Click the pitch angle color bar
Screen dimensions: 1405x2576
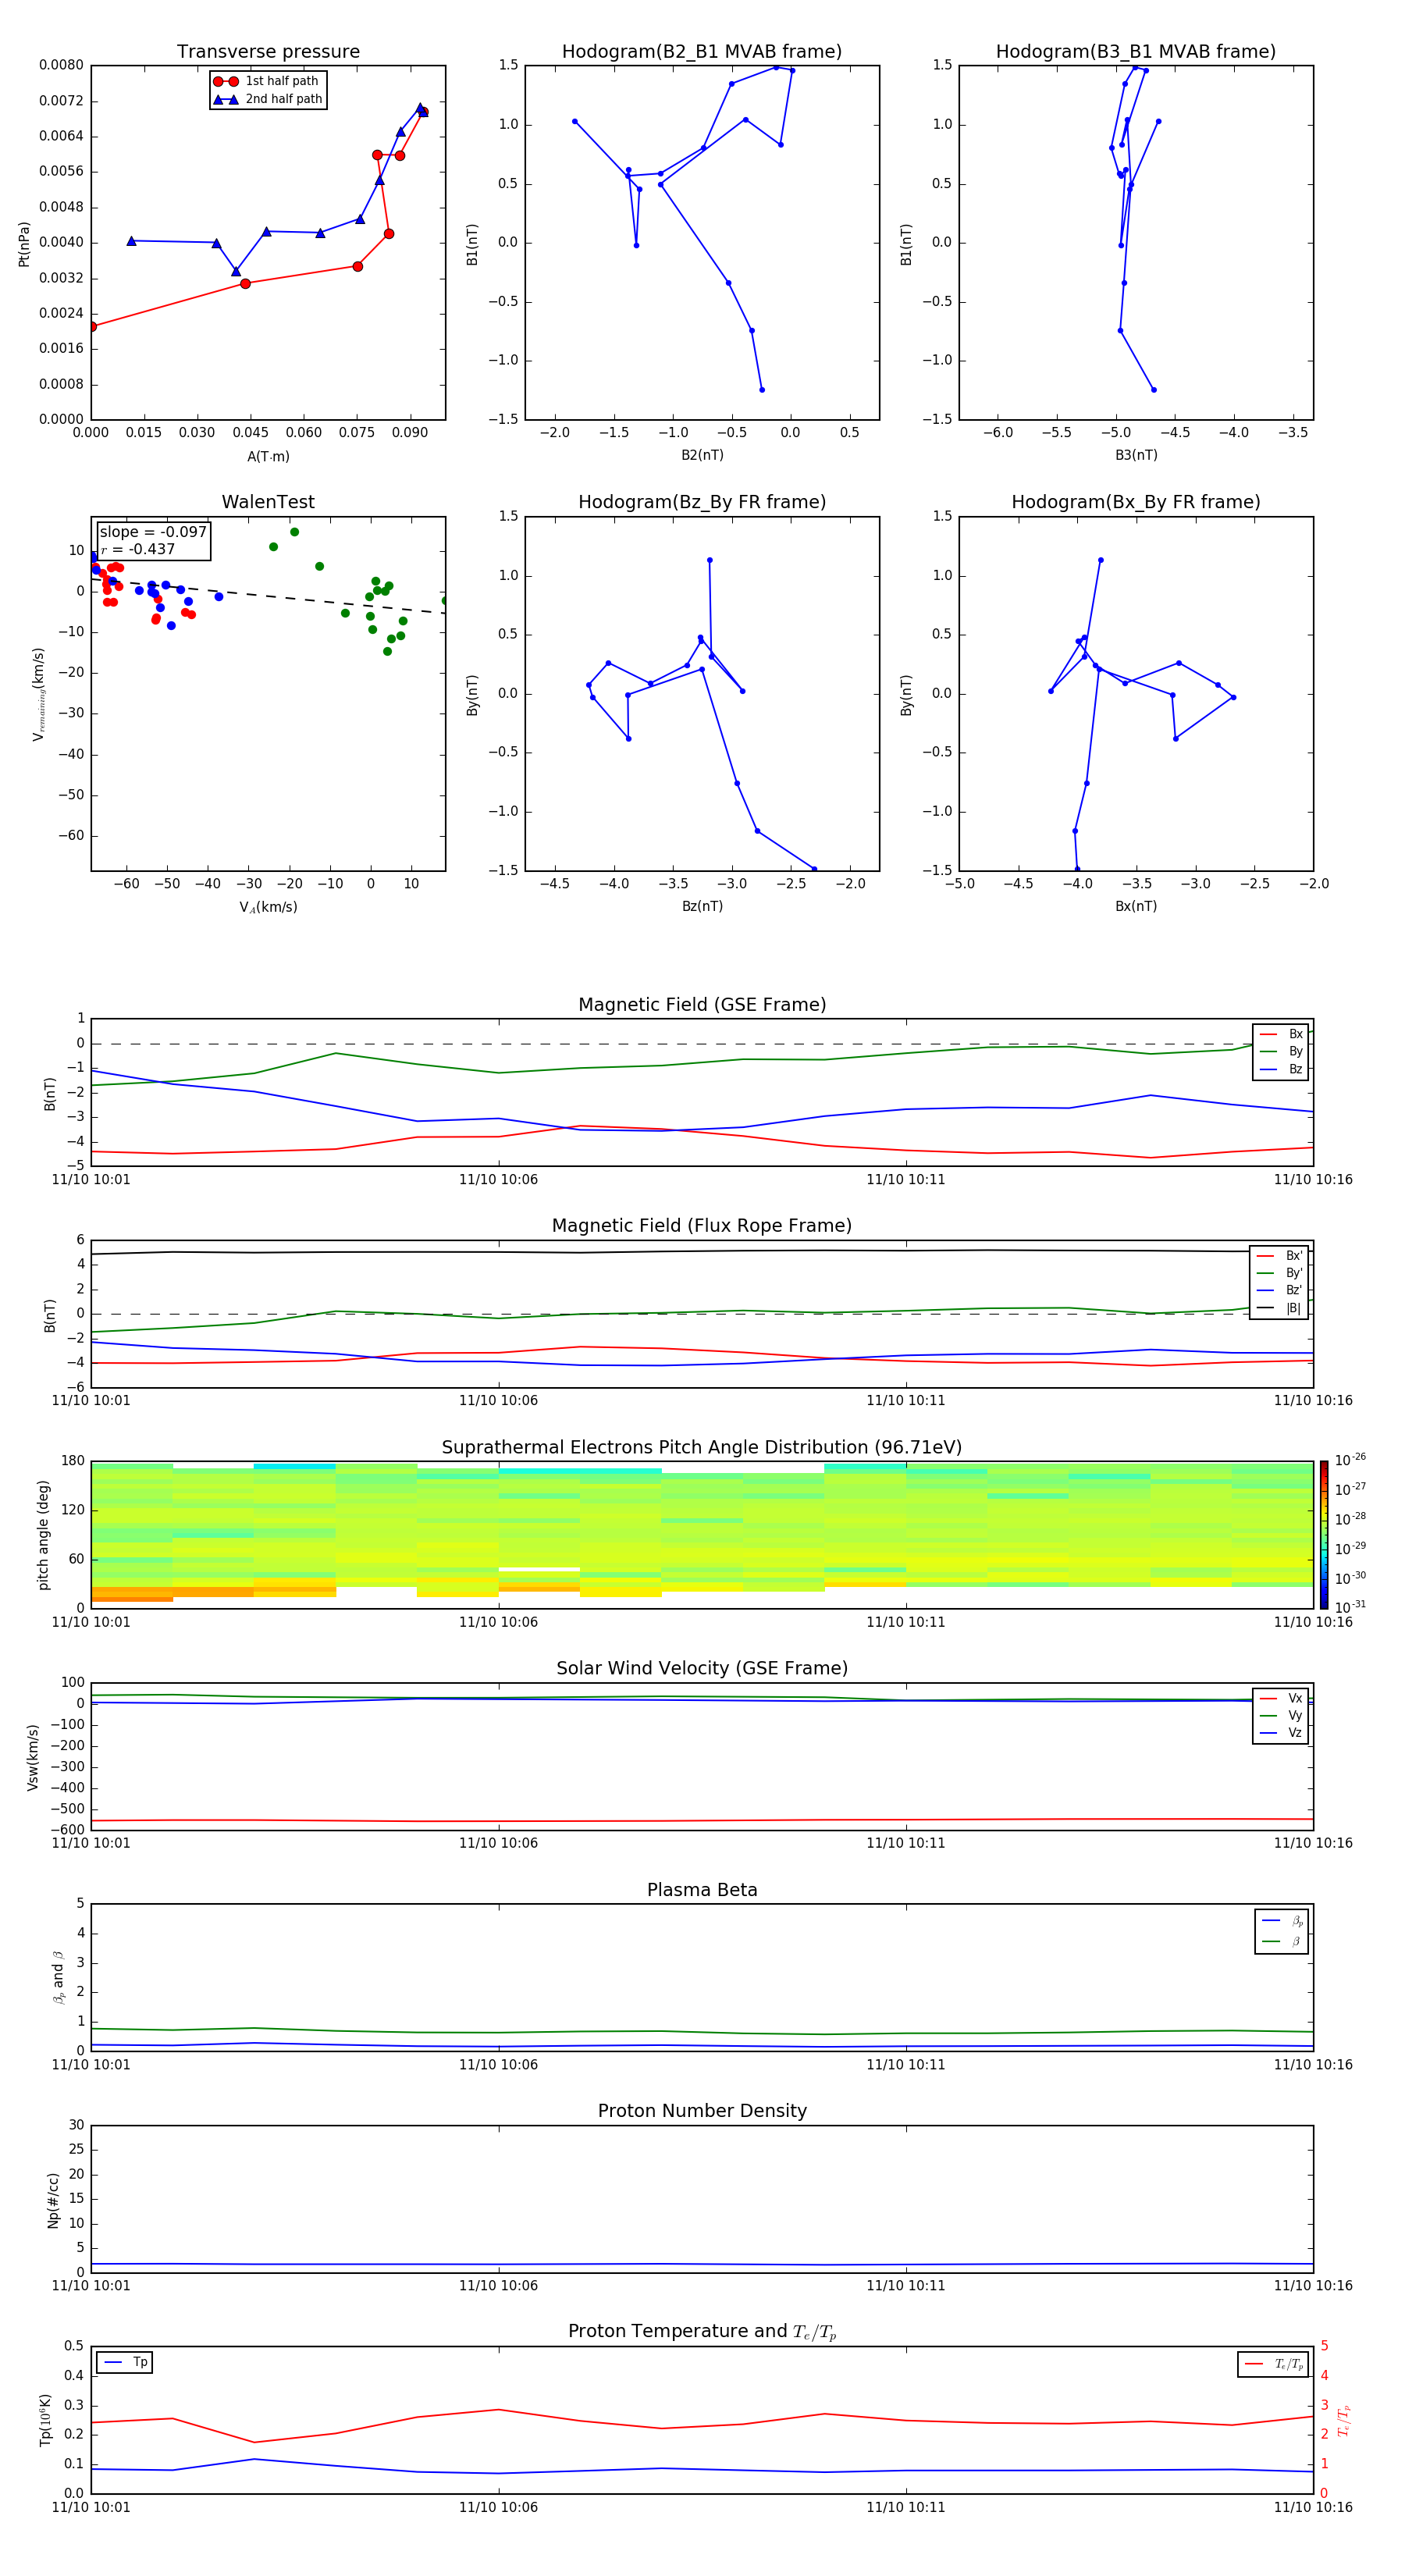click(1324, 1535)
